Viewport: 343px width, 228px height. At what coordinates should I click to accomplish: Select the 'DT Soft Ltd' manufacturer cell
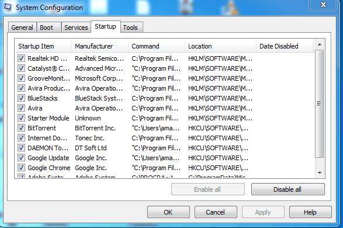pyautogui.click(x=91, y=148)
